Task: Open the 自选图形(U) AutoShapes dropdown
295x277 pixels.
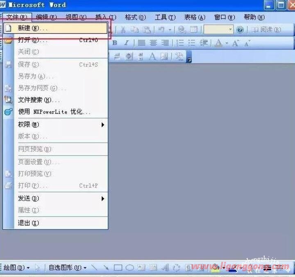Action: point(67,268)
